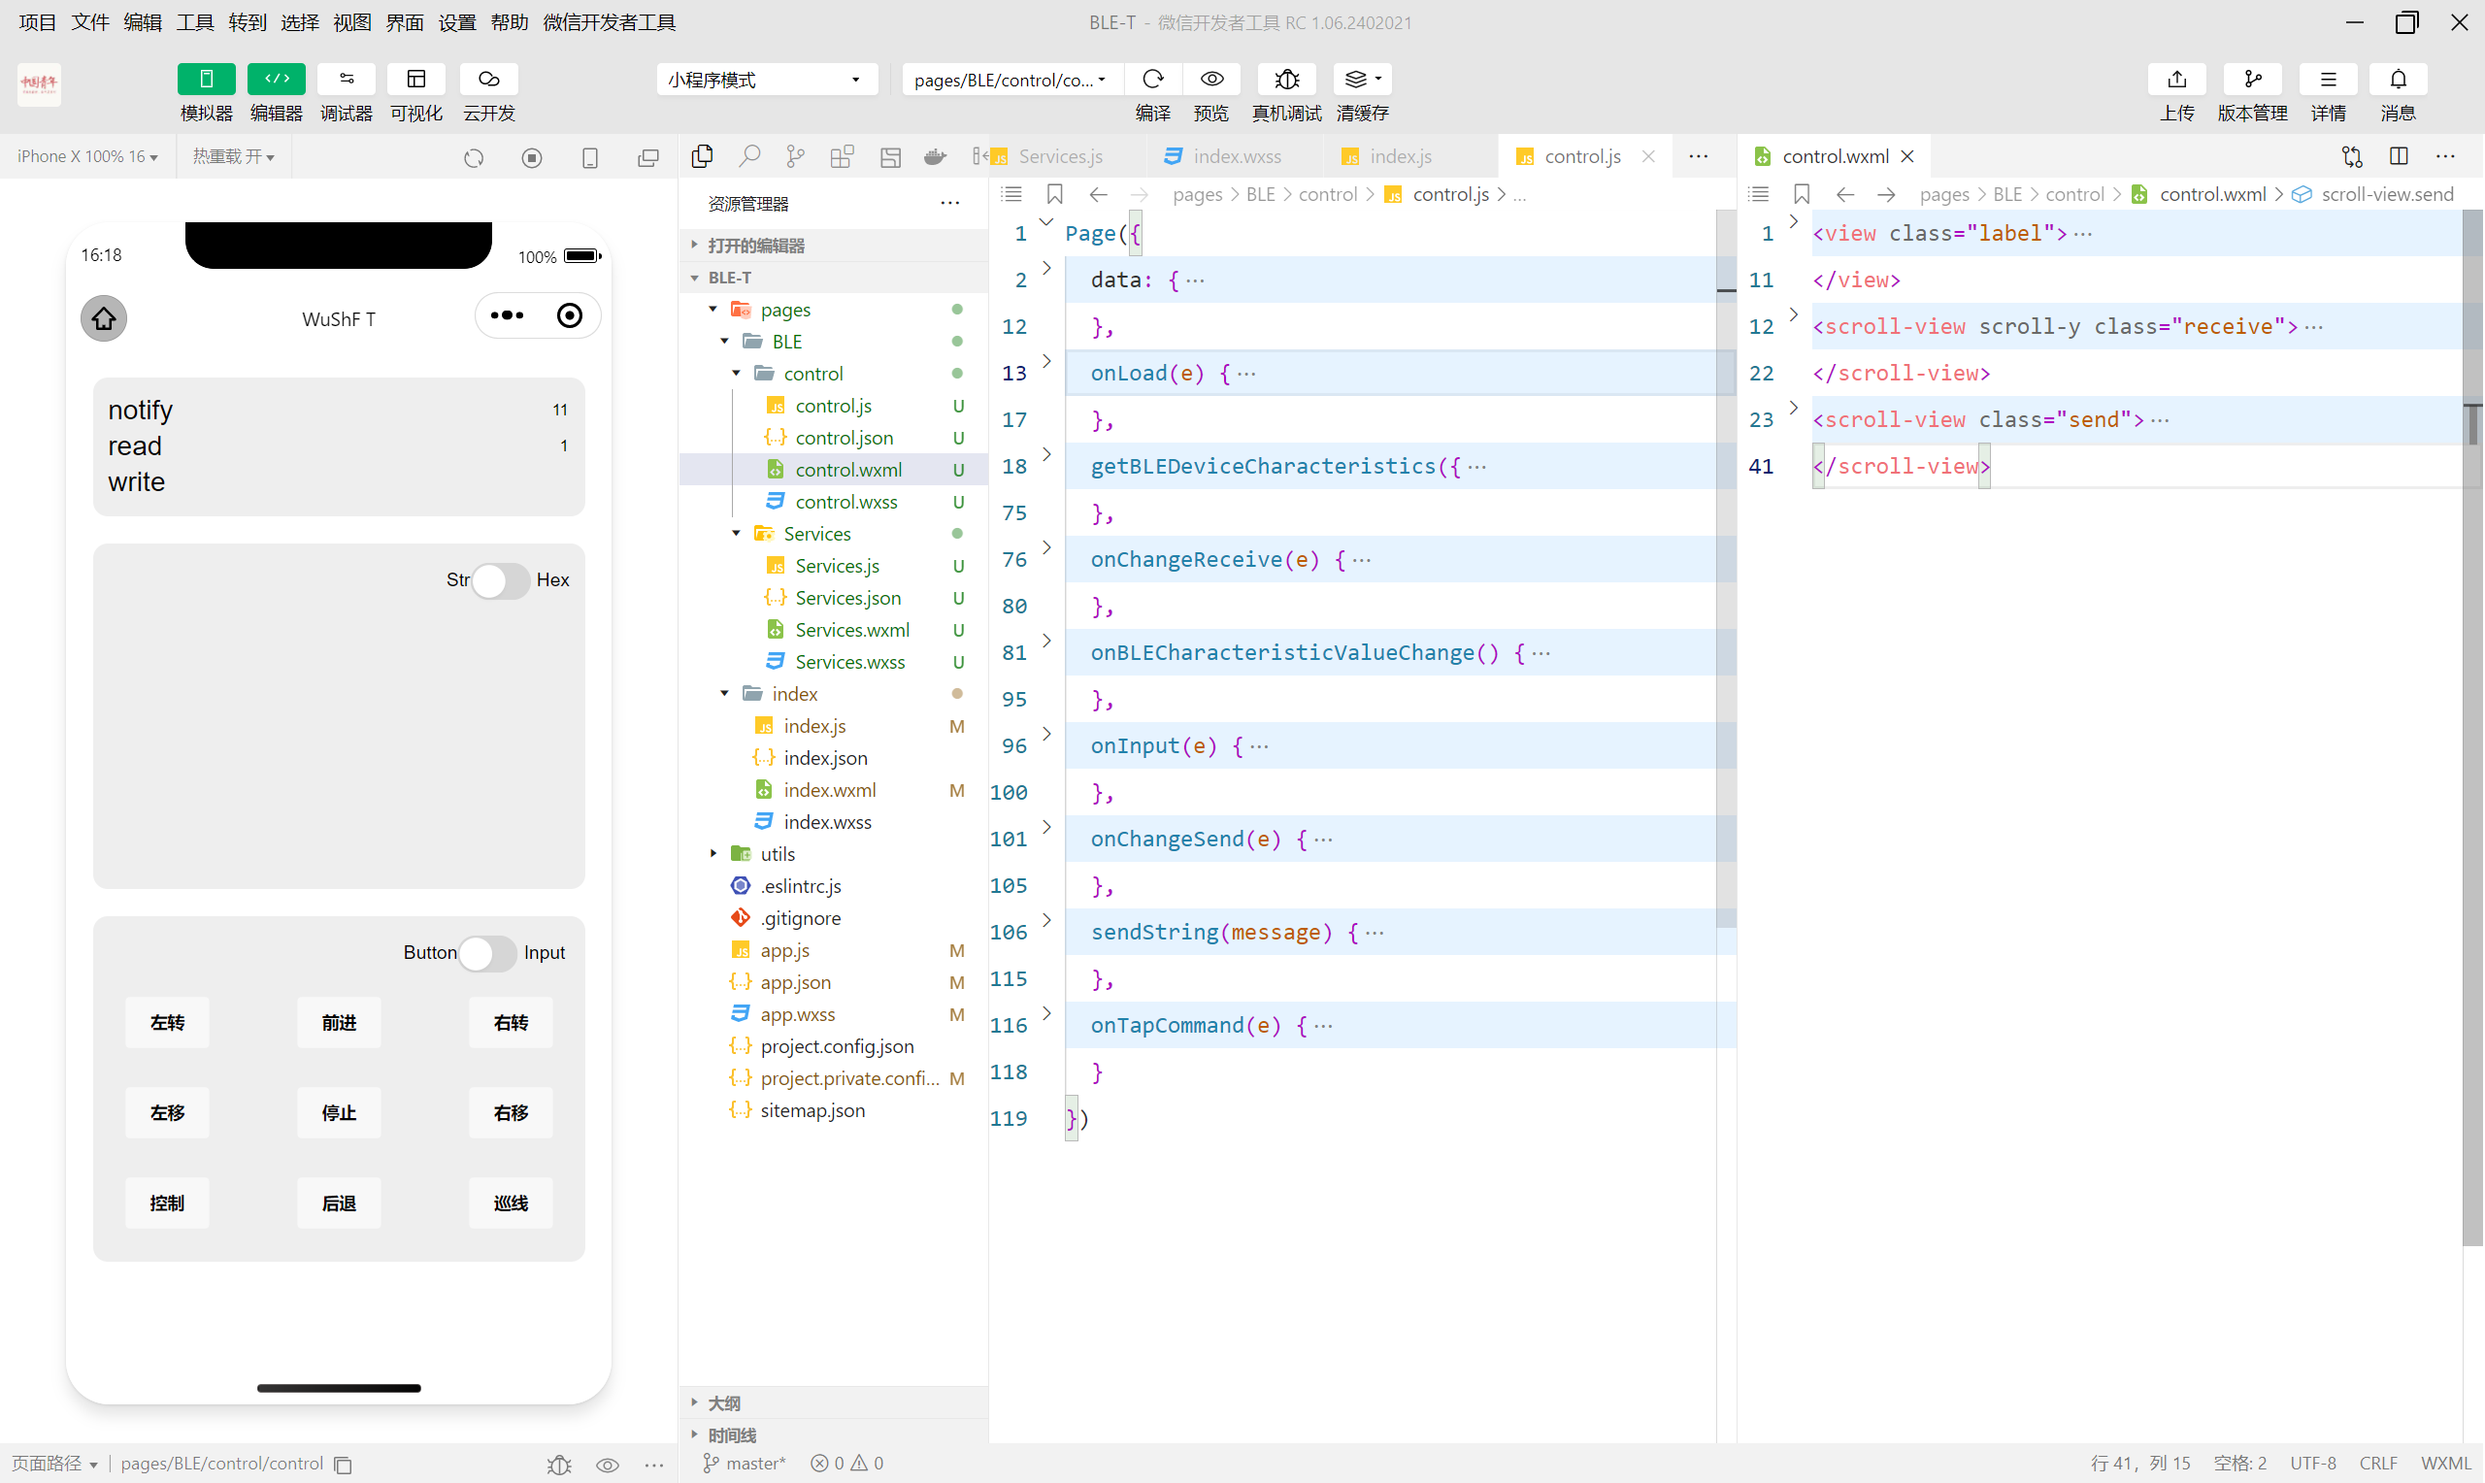Click the Upload icon at top right
This screenshot has width=2485, height=1483.
click(x=2176, y=79)
